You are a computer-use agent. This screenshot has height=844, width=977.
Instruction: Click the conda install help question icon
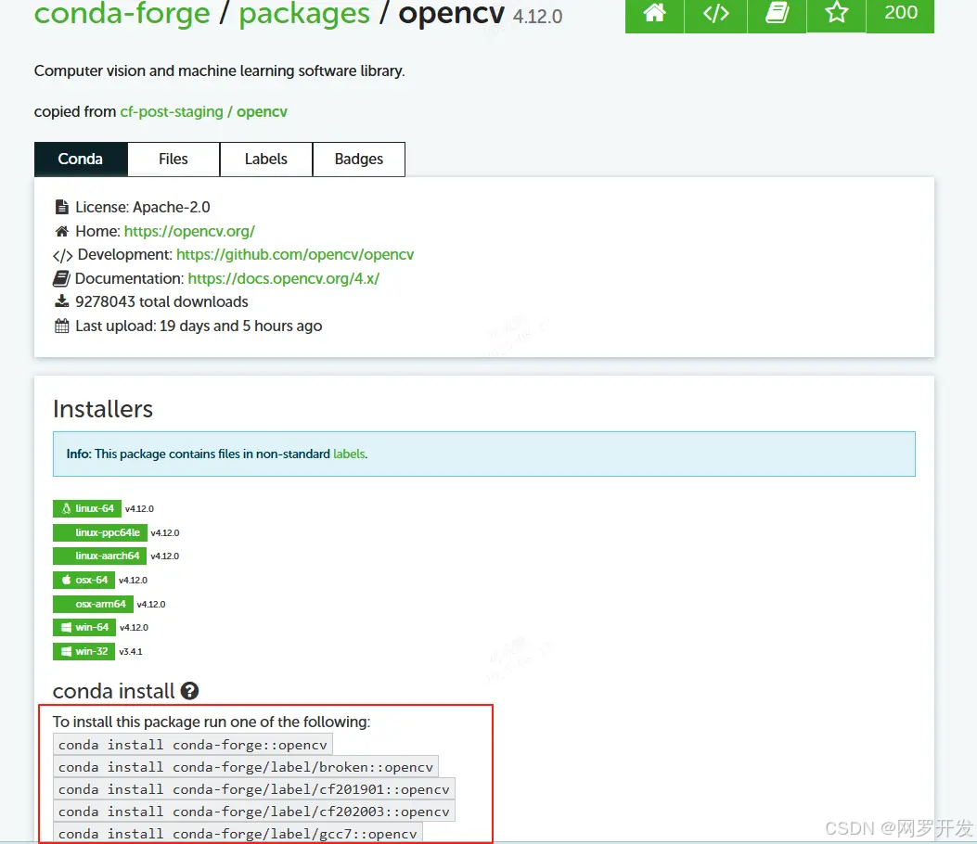point(189,691)
